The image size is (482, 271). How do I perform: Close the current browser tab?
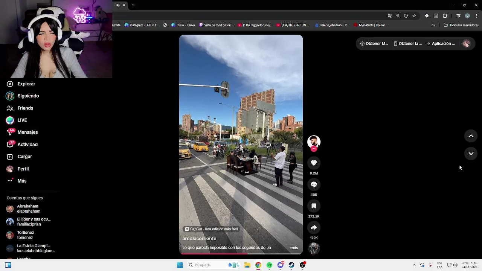pos(124,5)
